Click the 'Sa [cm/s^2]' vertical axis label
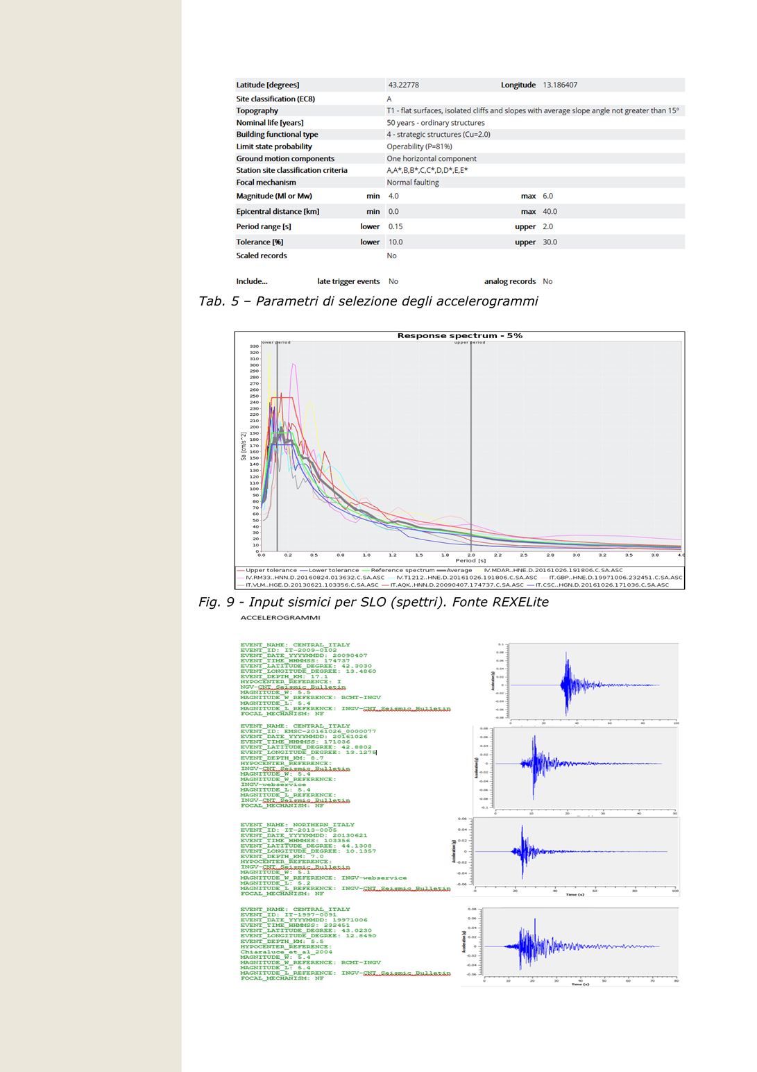 point(243,446)
